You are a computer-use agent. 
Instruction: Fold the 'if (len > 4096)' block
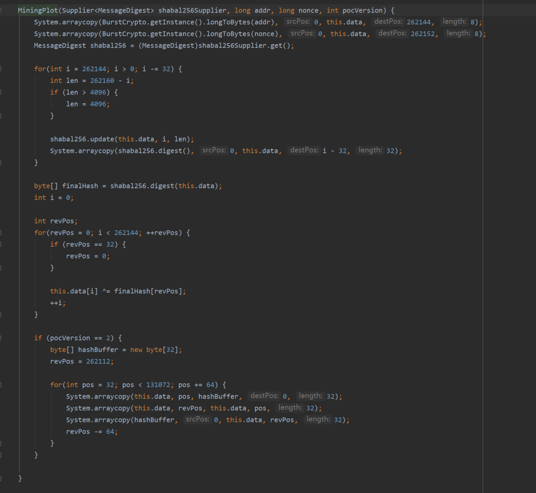click(x=1, y=92)
